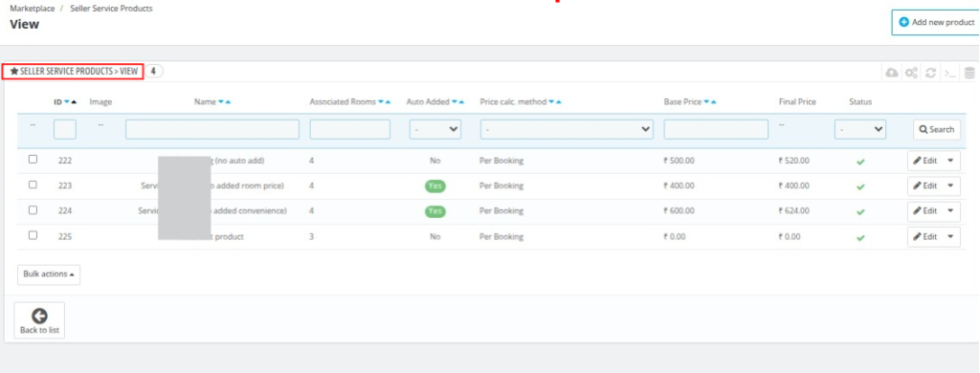Click Per Booking cell in row 225

[501, 237]
